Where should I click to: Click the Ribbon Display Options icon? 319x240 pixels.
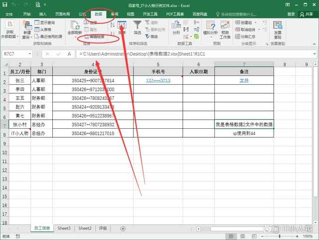click(x=288, y=4)
